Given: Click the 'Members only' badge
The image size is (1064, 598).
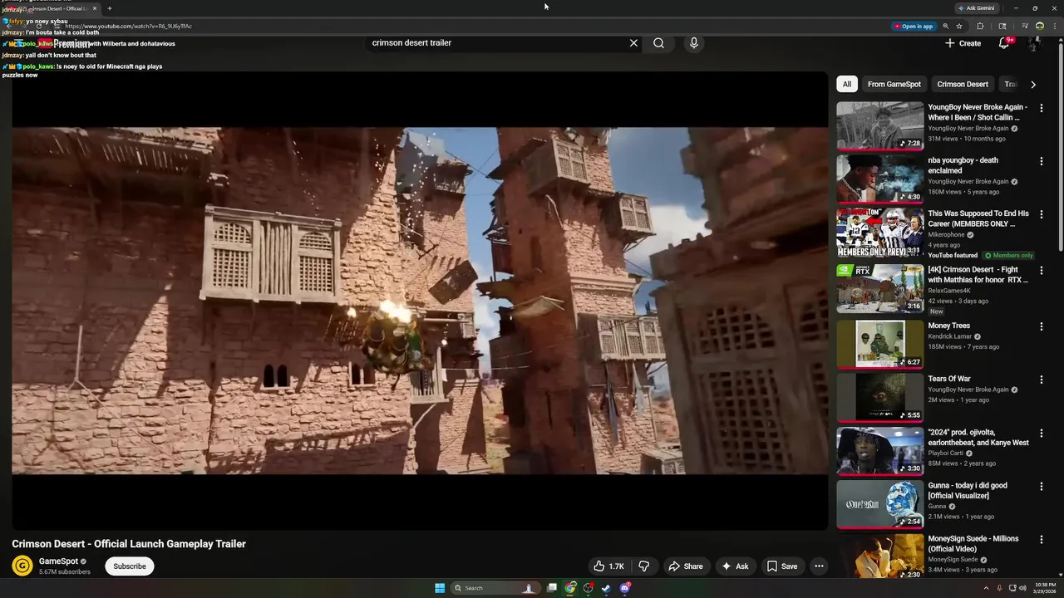Looking at the screenshot, I should click(1008, 256).
